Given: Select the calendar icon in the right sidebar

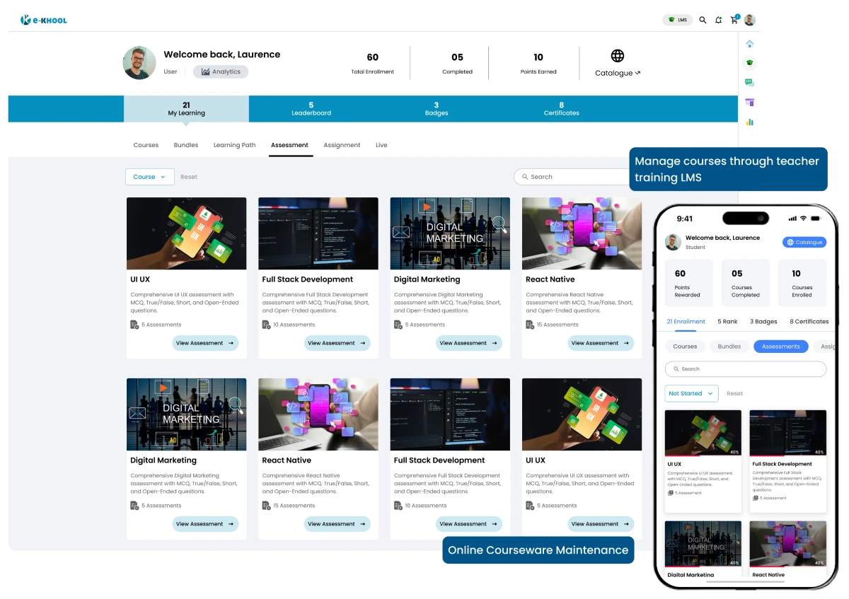Looking at the screenshot, I should [749, 101].
